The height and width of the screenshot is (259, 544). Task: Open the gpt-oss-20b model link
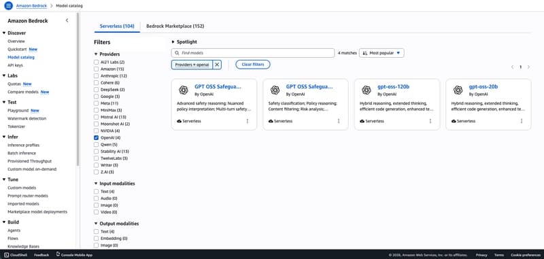(x=483, y=87)
